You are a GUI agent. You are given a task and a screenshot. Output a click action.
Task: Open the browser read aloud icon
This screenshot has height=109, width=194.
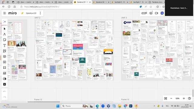pos(146,7)
